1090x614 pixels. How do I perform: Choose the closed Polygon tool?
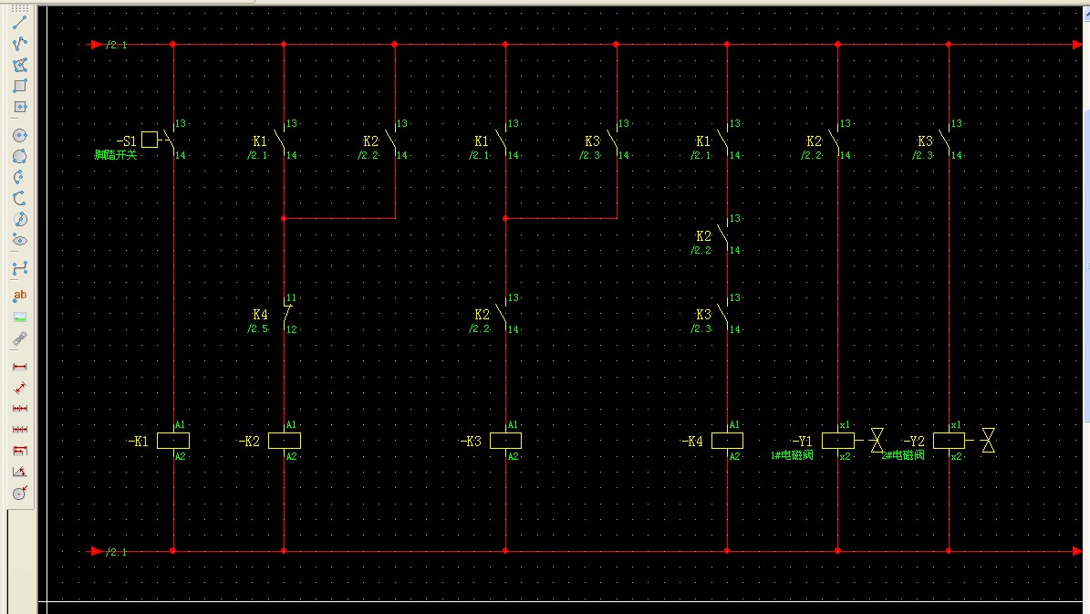click(19, 65)
